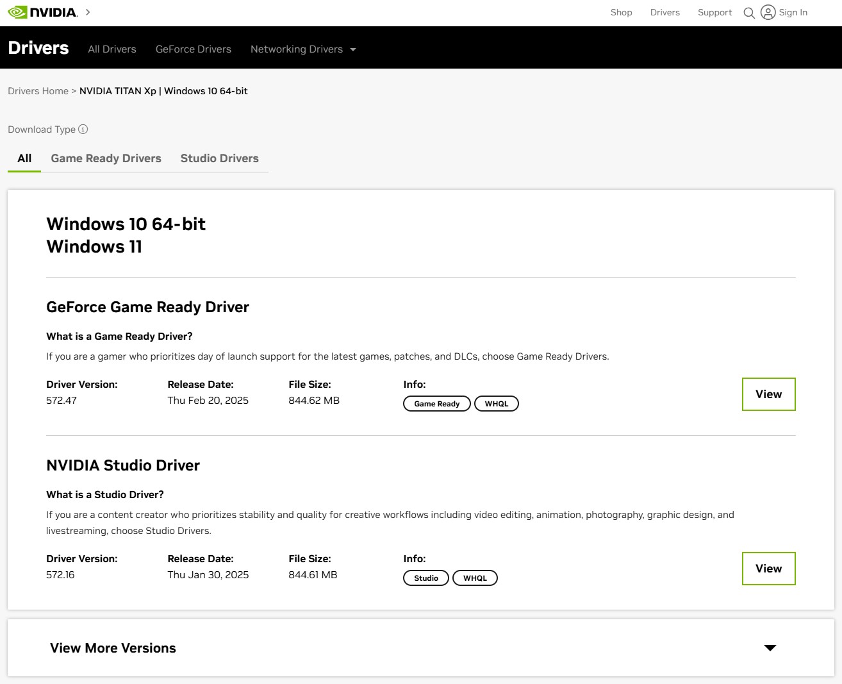
Task: Click driver version 572.16 text
Action: [x=60, y=575]
